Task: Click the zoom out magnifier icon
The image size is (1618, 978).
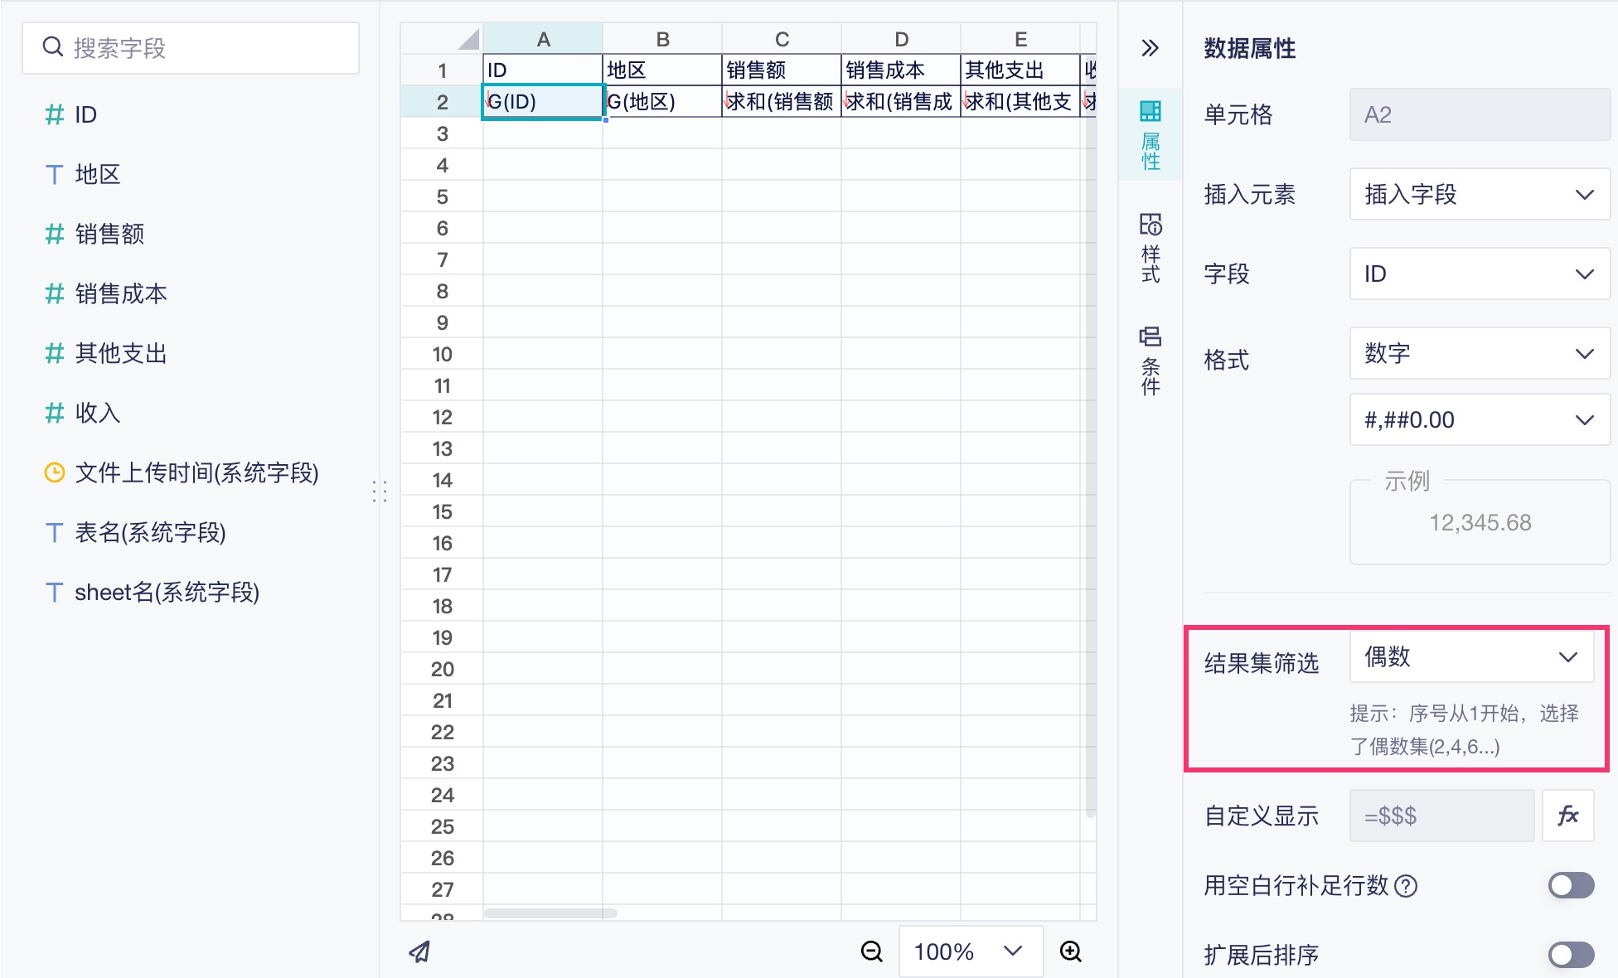Action: [871, 951]
